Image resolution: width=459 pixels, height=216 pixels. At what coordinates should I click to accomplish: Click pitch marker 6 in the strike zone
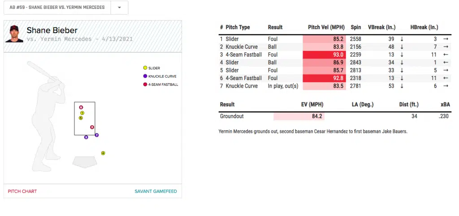click(81, 107)
